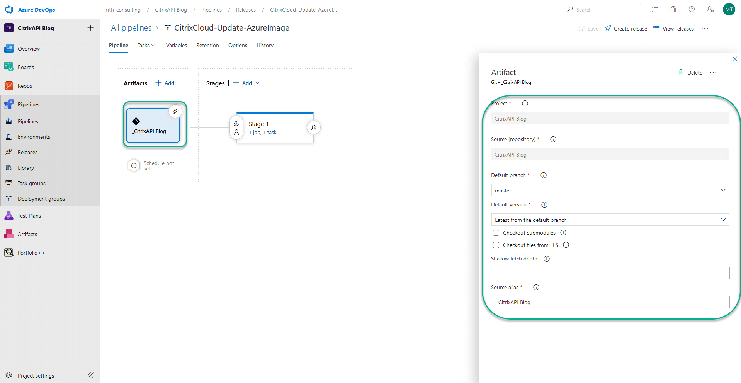Click View releases
The image size is (741, 383).
click(673, 29)
